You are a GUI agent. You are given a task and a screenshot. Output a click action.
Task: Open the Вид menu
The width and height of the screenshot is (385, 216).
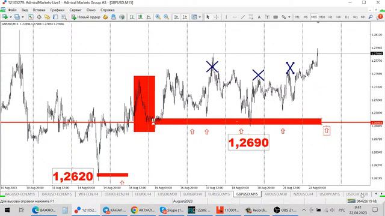25,10
